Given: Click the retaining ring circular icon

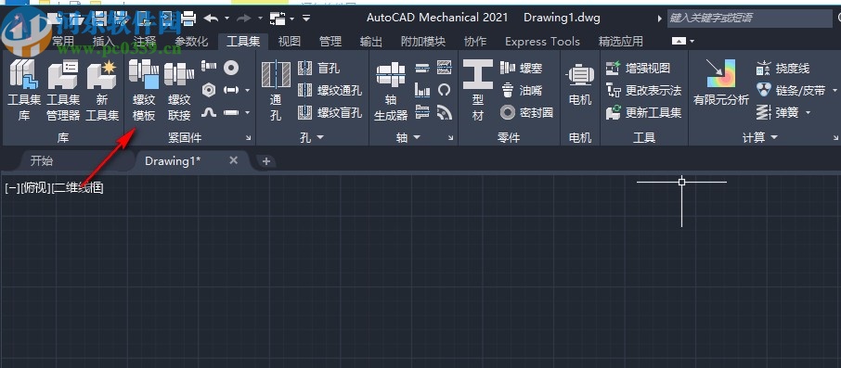Looking at the screenshot, I should click(444, 90).
